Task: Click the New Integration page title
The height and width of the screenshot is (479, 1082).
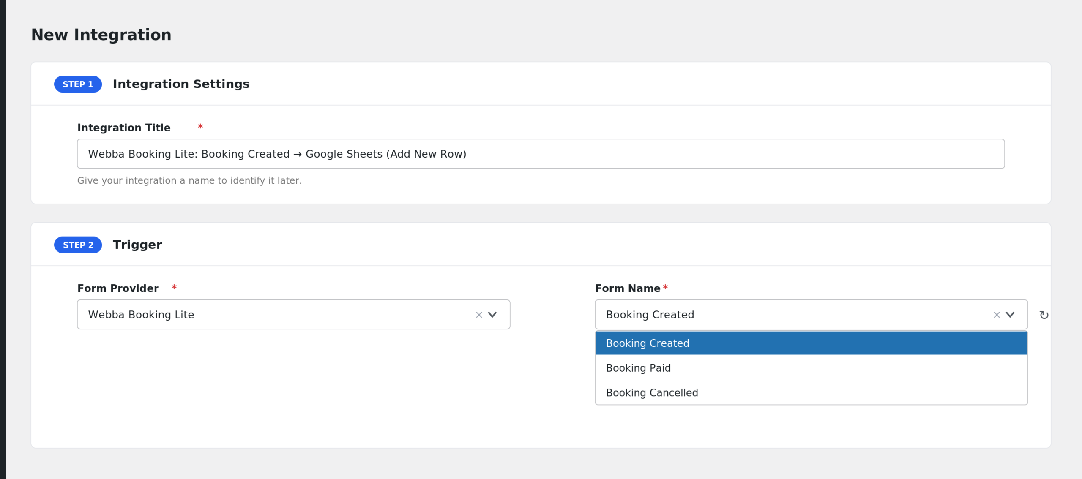Action: point(101,35)
